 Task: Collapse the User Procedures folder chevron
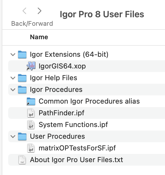pyautogui.click(x=13, y=136)
